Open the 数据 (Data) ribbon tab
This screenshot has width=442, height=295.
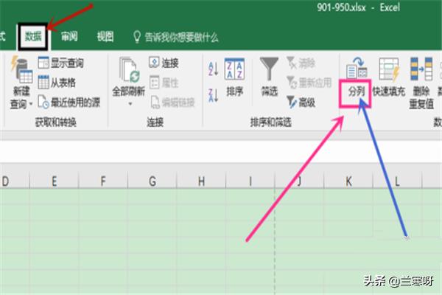(34, 36)
